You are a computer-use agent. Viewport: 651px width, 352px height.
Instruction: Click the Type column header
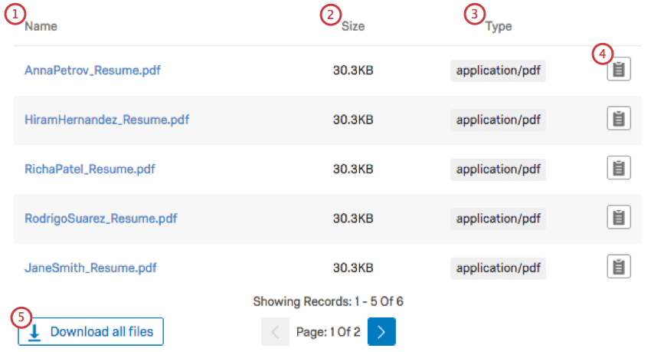pos(499,26)
